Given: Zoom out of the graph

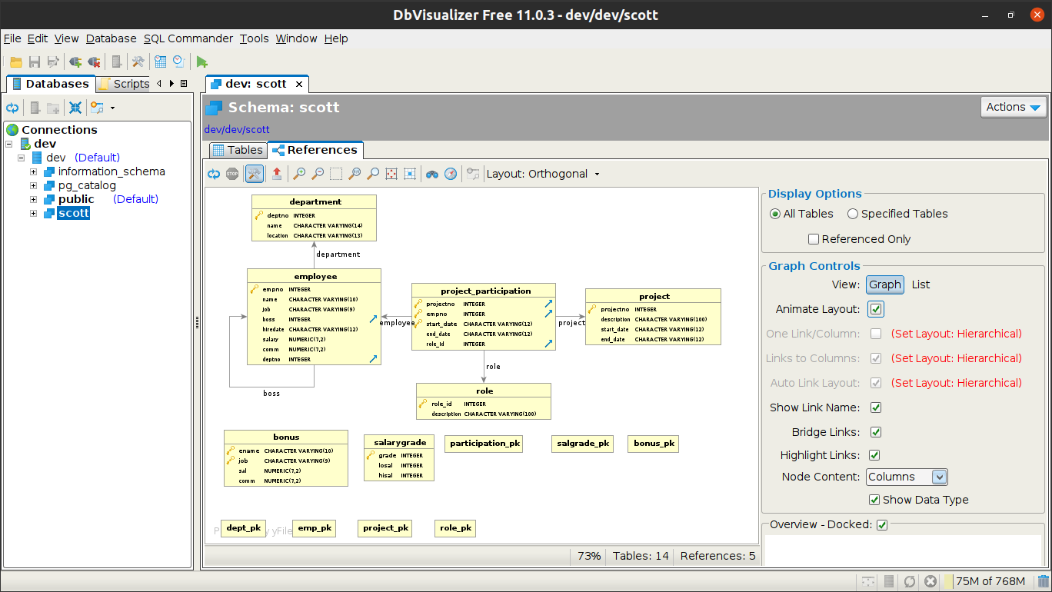Looking at the screenshot, I should [x=318, y=174].
